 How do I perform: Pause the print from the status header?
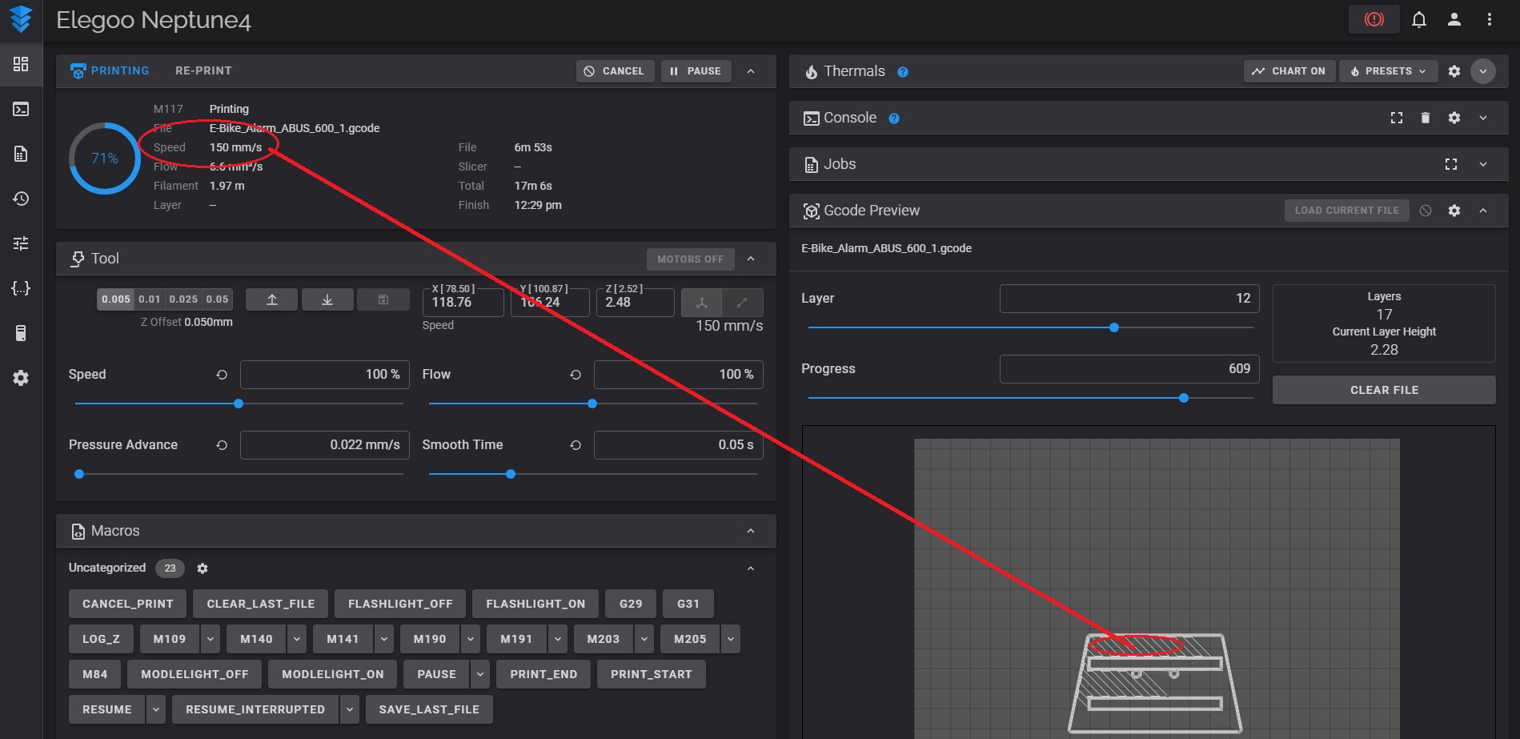click(x=696, y=71)
